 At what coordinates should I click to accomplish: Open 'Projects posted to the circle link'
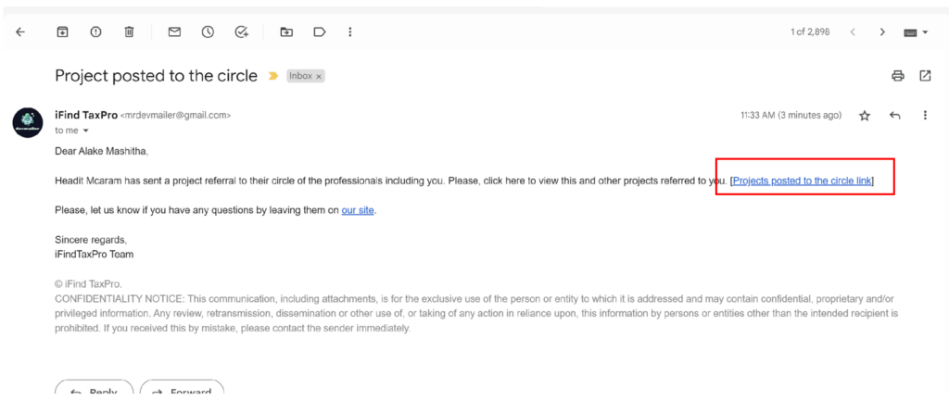click(x=802, y=181)
